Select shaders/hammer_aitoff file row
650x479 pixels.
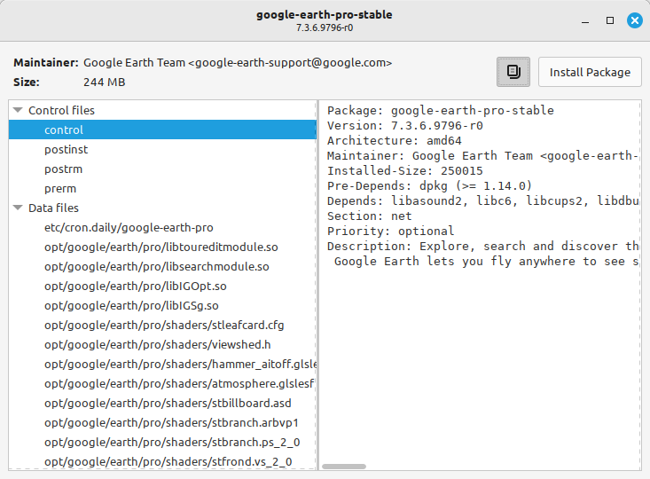pyautogui.click(x=162, y=364)
